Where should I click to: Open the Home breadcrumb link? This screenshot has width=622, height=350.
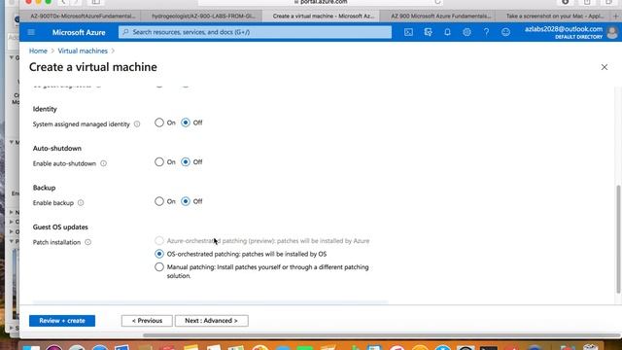click(x=38, y=51)
